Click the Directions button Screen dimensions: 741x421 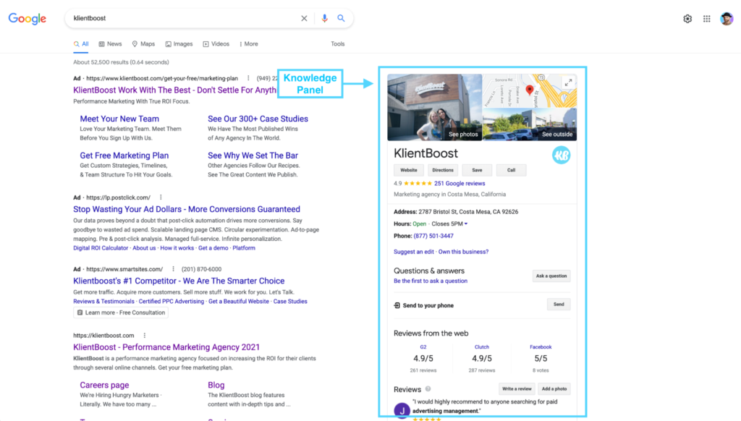[x=442, y=171]
